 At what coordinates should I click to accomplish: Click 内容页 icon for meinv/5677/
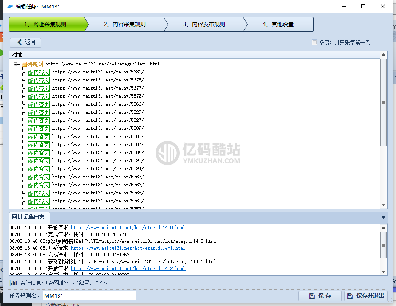39,88
